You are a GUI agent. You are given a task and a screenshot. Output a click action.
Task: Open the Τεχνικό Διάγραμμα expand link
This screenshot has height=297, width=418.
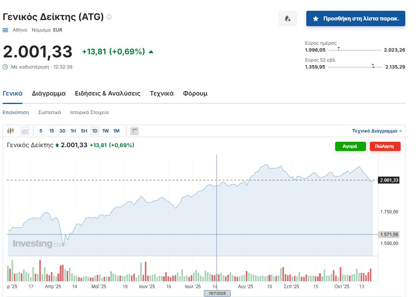[x=377, y=131]
